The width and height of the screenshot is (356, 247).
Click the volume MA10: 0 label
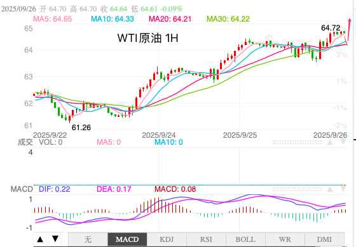click(x=168, y=142)
